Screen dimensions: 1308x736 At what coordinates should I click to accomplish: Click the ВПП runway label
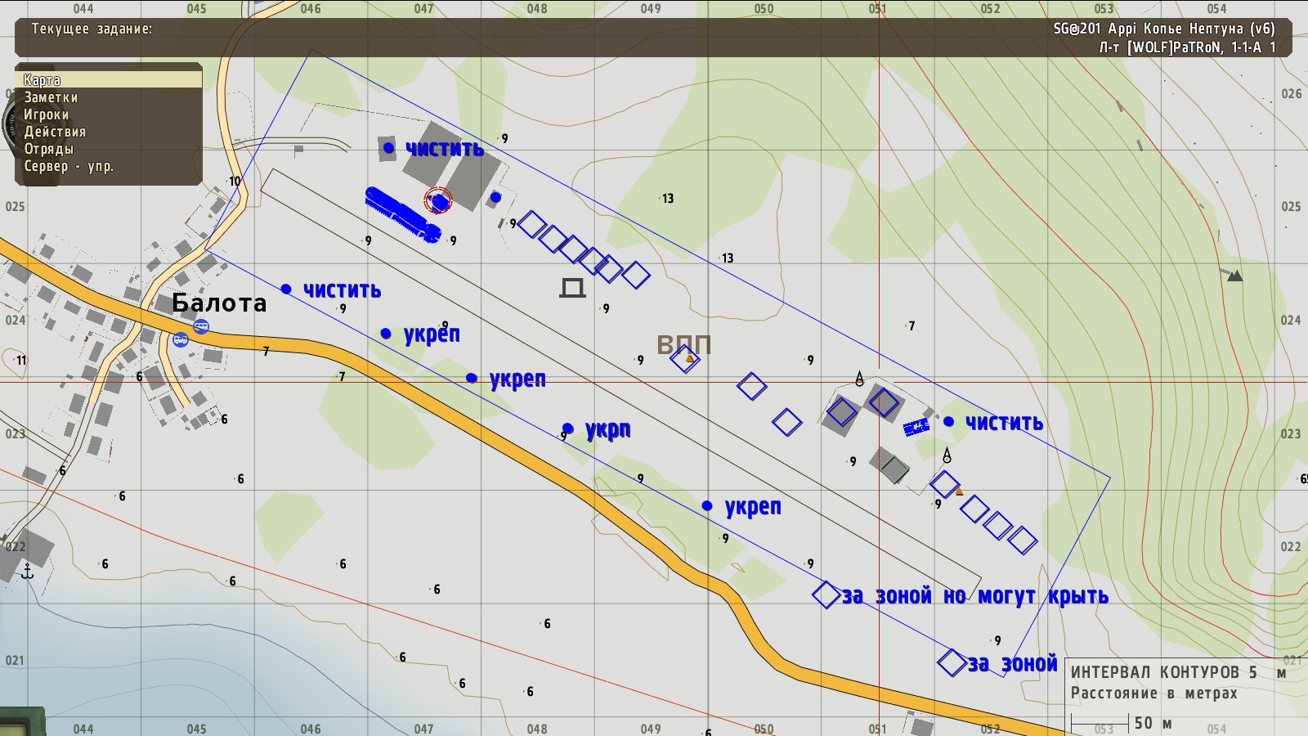684,344
